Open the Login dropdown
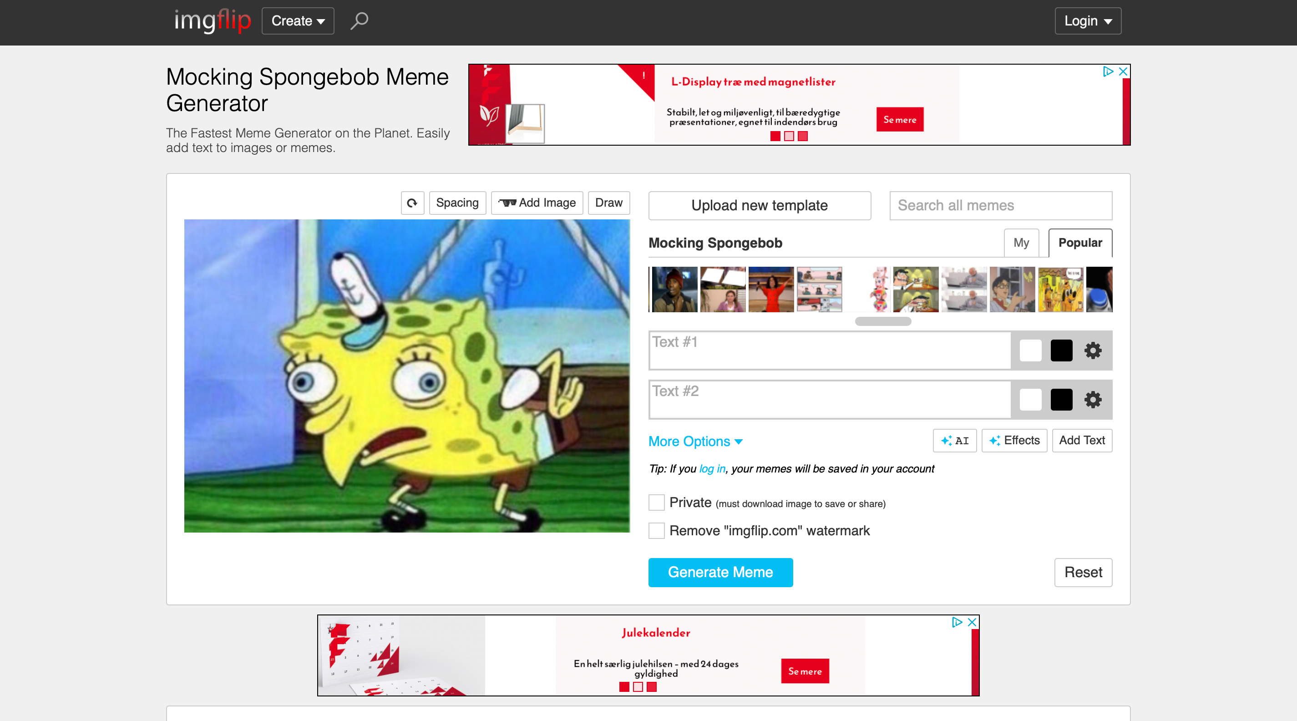This screenshot has height=721, width=1297. click(x=1088, y=21)
